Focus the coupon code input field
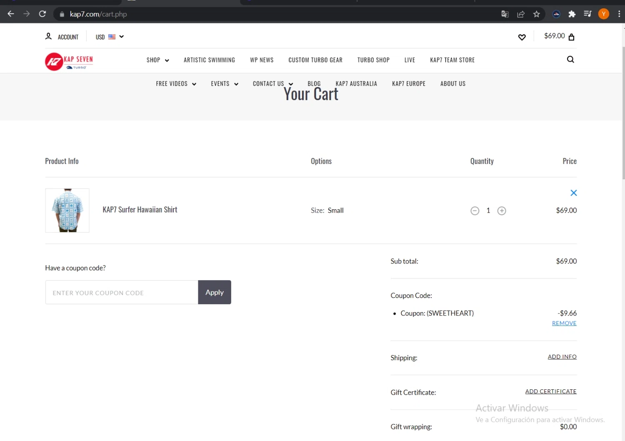Viewport: 625px width, 441px height. tap(122, 292)
